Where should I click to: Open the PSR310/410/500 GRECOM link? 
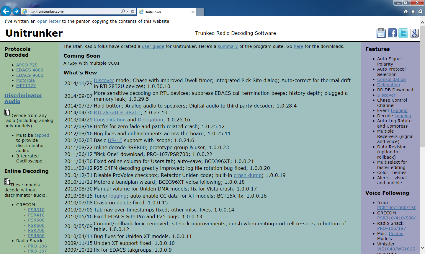[x=396, y=218]
